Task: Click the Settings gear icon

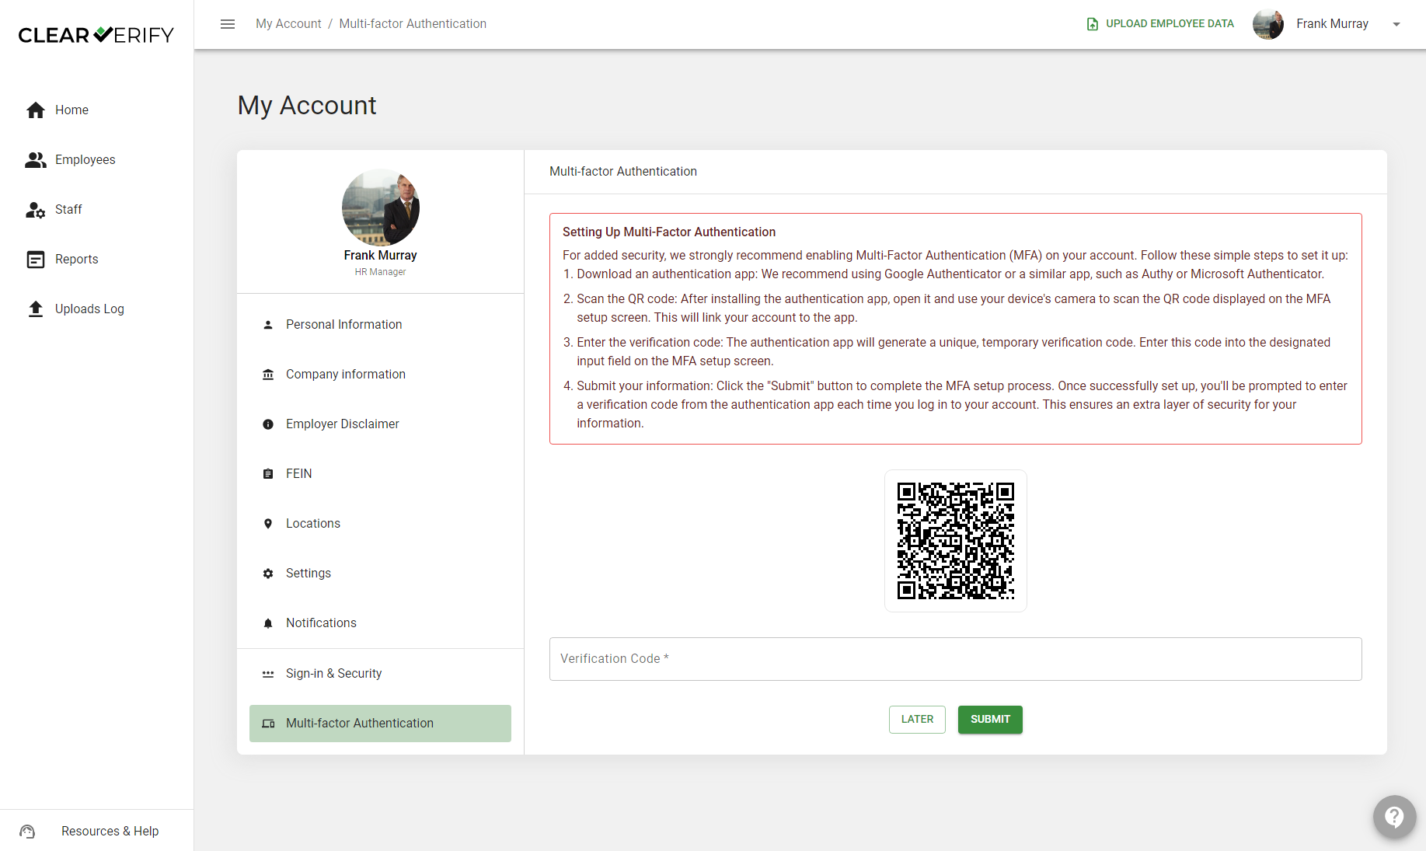Action: [x=268, y=574]
